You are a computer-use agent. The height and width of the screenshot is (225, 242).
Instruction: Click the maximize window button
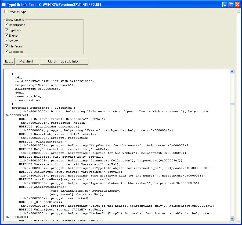[231, 4]
